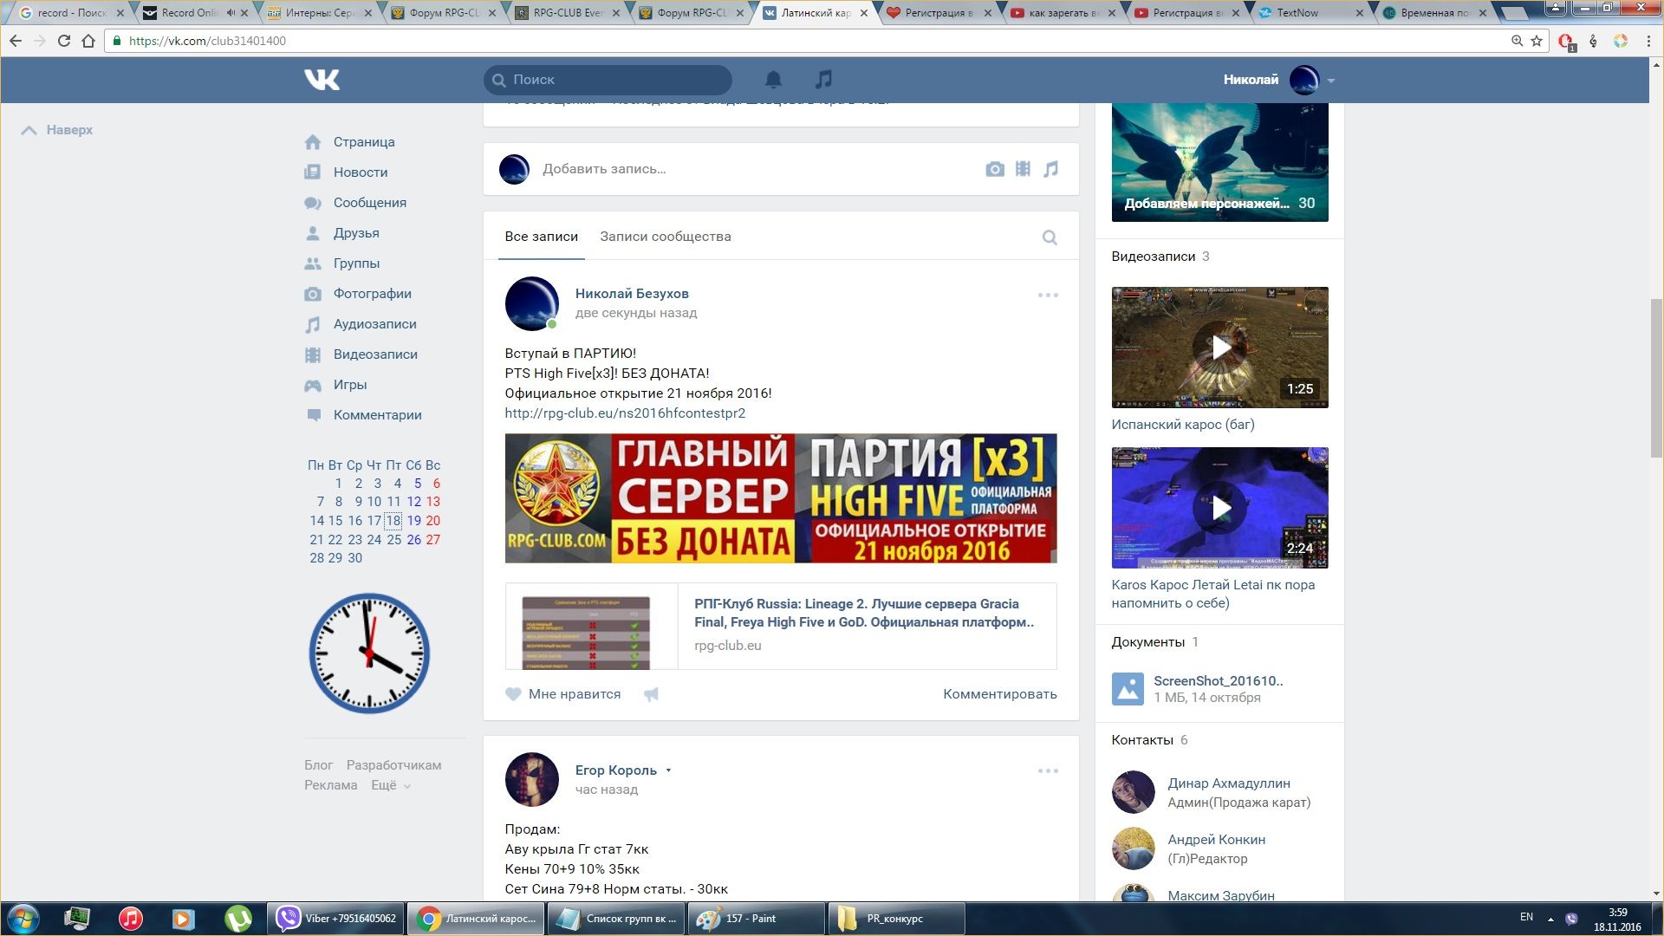Open the music note player icon in header
The height and width of the screenshot is (936, 1664).
823,80
